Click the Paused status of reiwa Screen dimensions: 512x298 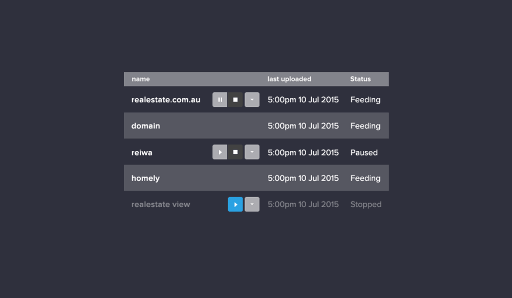click(x=364, y=152)
